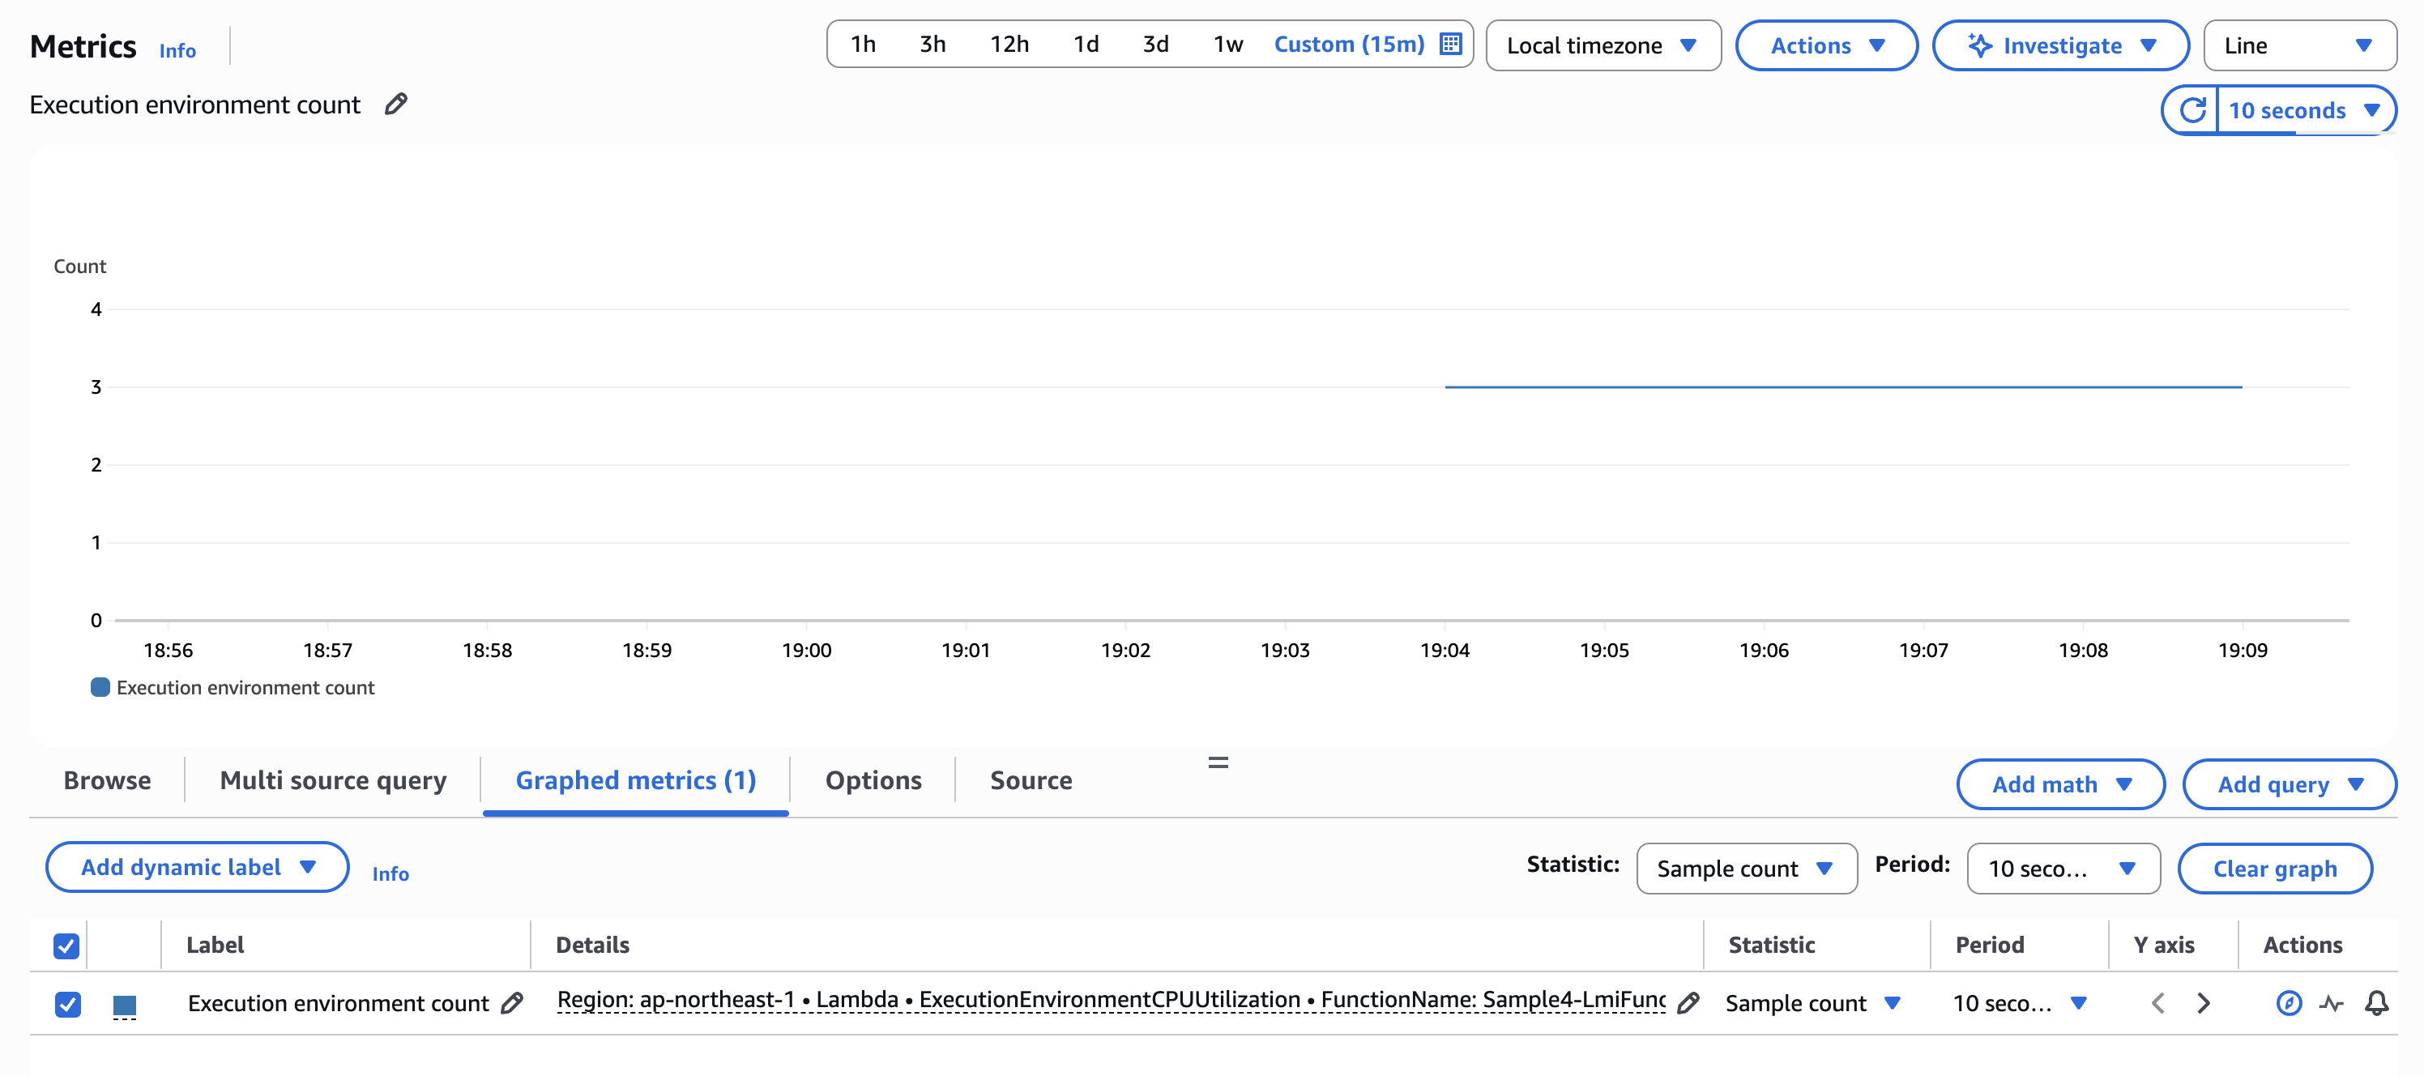This screenshot has width=2424, height=1076.
Task: Open the custom time range calendar icon
Action: [x=1450, y=45]
